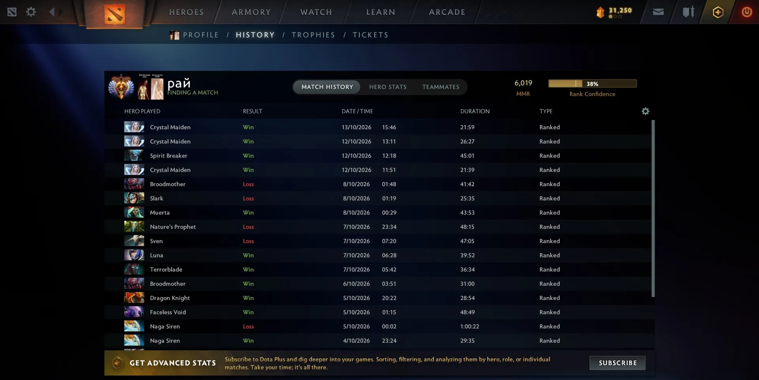The image size is (759, 380).
Task: Click Spirit Breaker hero portrait
Action: [134, 156]
